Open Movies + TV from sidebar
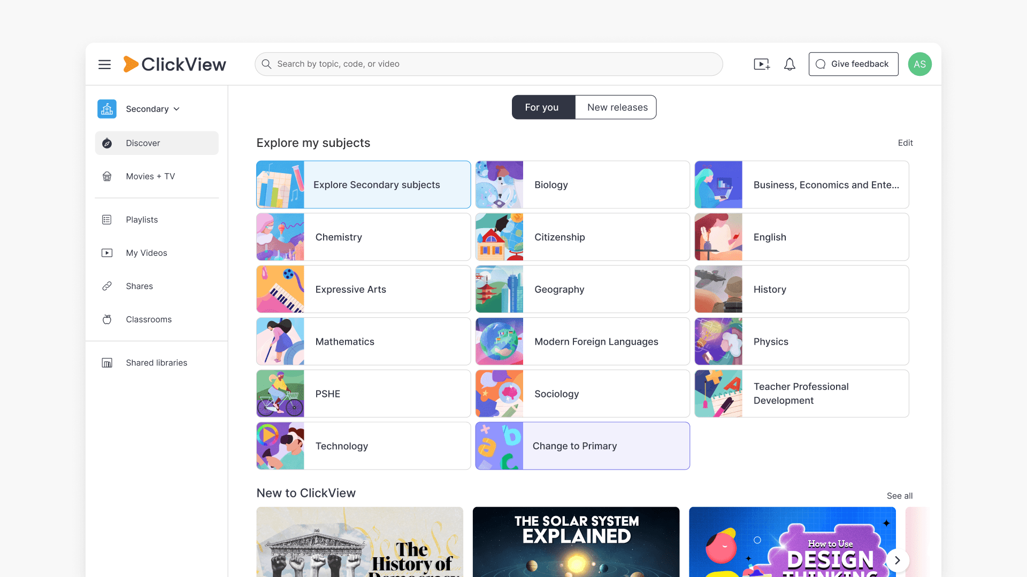1027x577 pixels. tap(157, 176)
